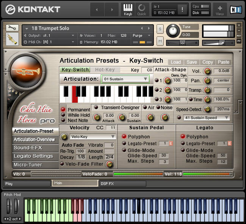Expand instrument name dropdown triangle
Image resolution: width=246 pixels, height=224 pixels.
(27, 29)
